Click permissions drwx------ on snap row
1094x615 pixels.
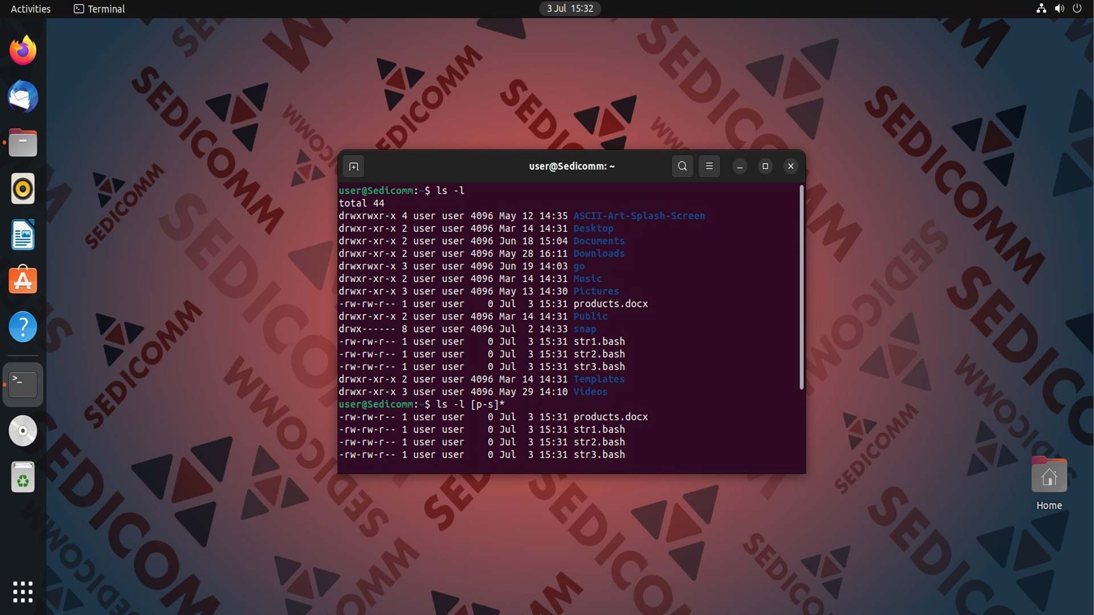tap(367, 329)
